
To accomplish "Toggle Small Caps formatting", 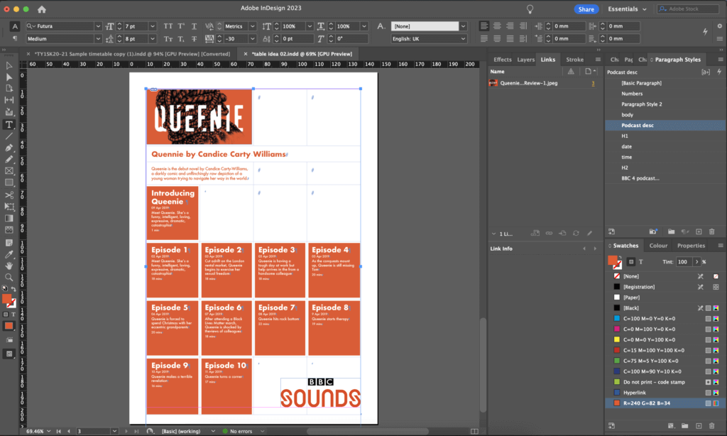I will click(x=168, y=39).
